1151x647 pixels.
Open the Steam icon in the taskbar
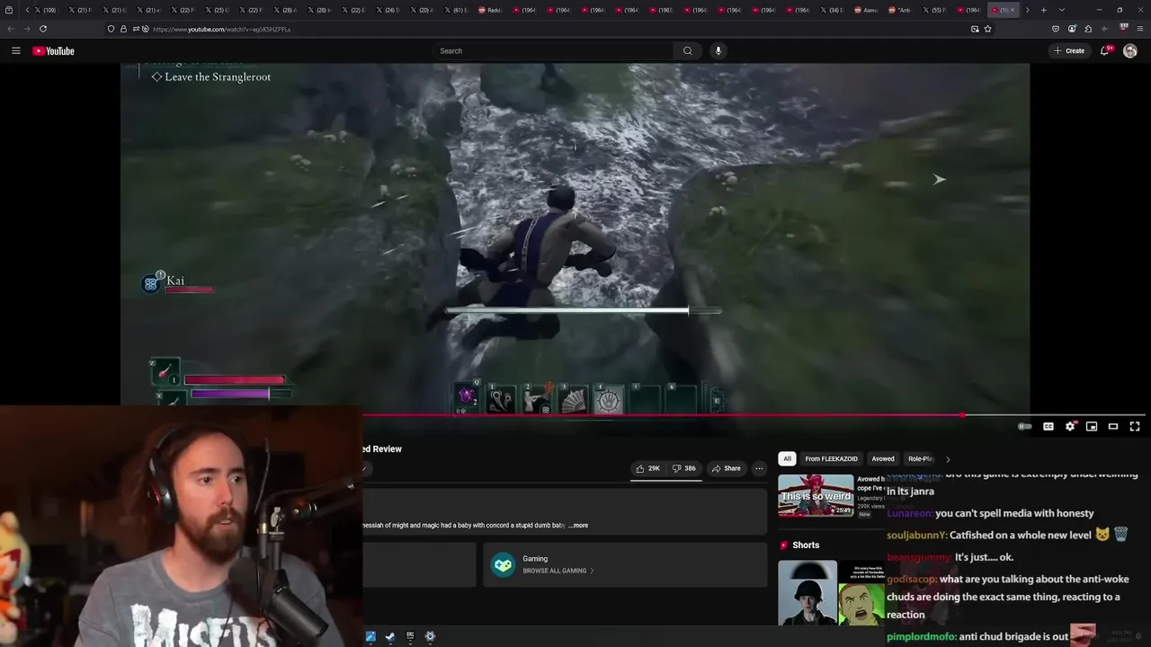click(390, 636)
